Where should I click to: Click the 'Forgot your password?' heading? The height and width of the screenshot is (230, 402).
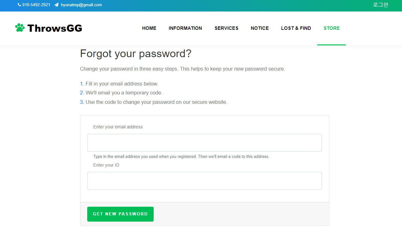(x=136, y=54)
